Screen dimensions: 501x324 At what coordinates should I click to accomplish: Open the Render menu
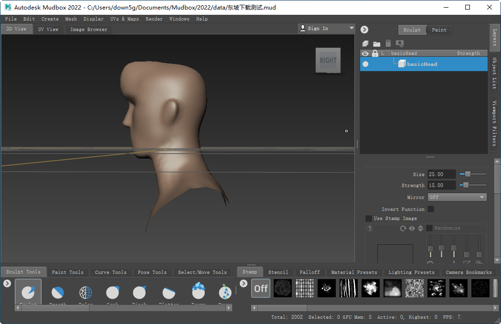[154, 19]
